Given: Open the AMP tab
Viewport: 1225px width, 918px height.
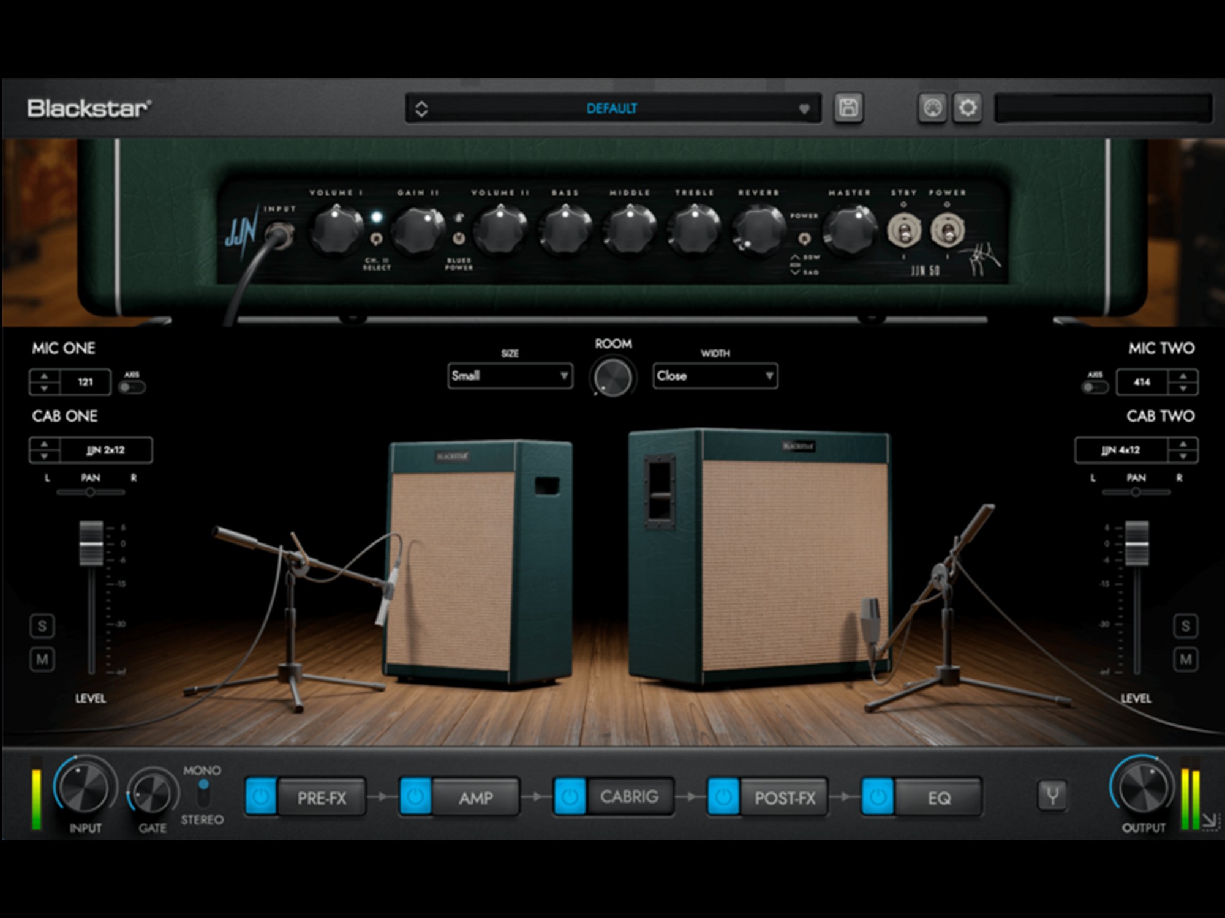Looking at the screenshot, I should [476, 797].
